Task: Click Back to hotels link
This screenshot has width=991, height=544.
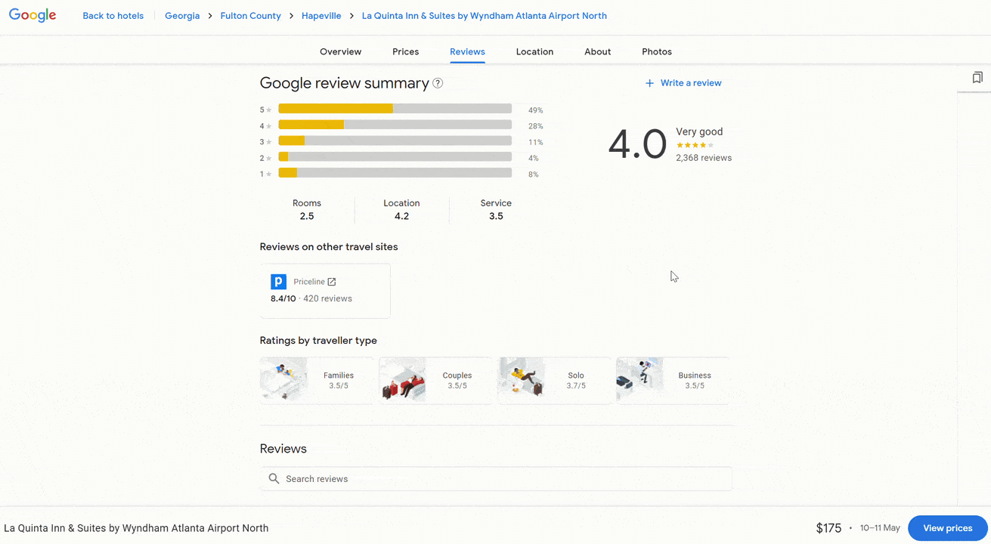Action: [113, 16]
